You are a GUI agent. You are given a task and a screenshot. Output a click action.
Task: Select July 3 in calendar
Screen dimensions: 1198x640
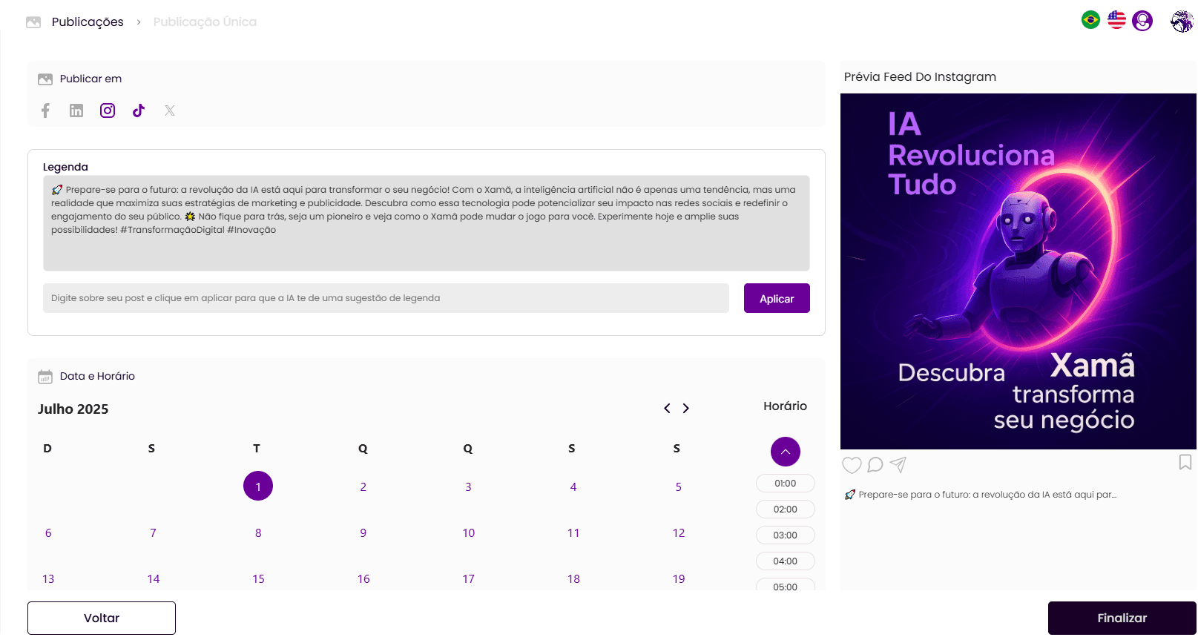(468, 487)
